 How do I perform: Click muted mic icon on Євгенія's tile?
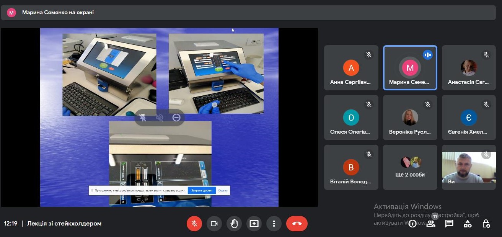[x=486, y=104]
